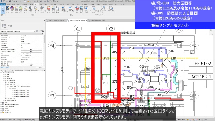Click the Apply button in Properties
This screenshot has height=121, width=215.
[x=40, y=67]
